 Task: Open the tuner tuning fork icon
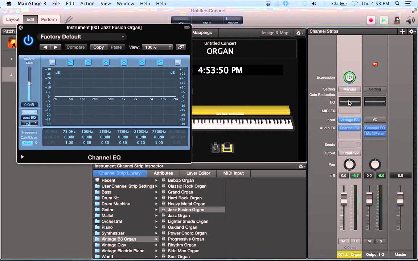pos(69,20)
